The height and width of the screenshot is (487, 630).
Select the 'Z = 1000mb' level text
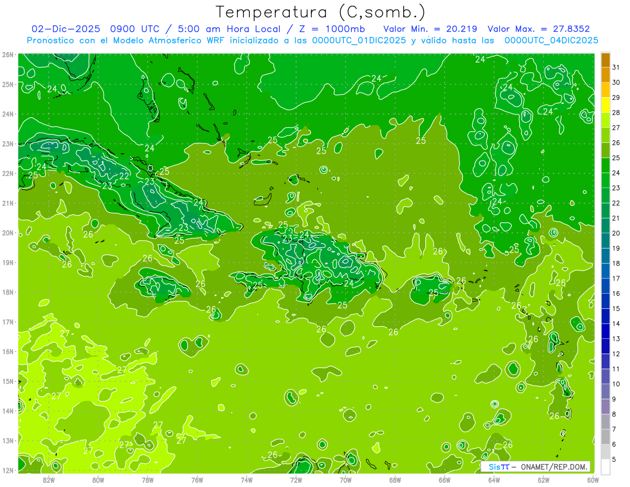click(x=331, y=28)
